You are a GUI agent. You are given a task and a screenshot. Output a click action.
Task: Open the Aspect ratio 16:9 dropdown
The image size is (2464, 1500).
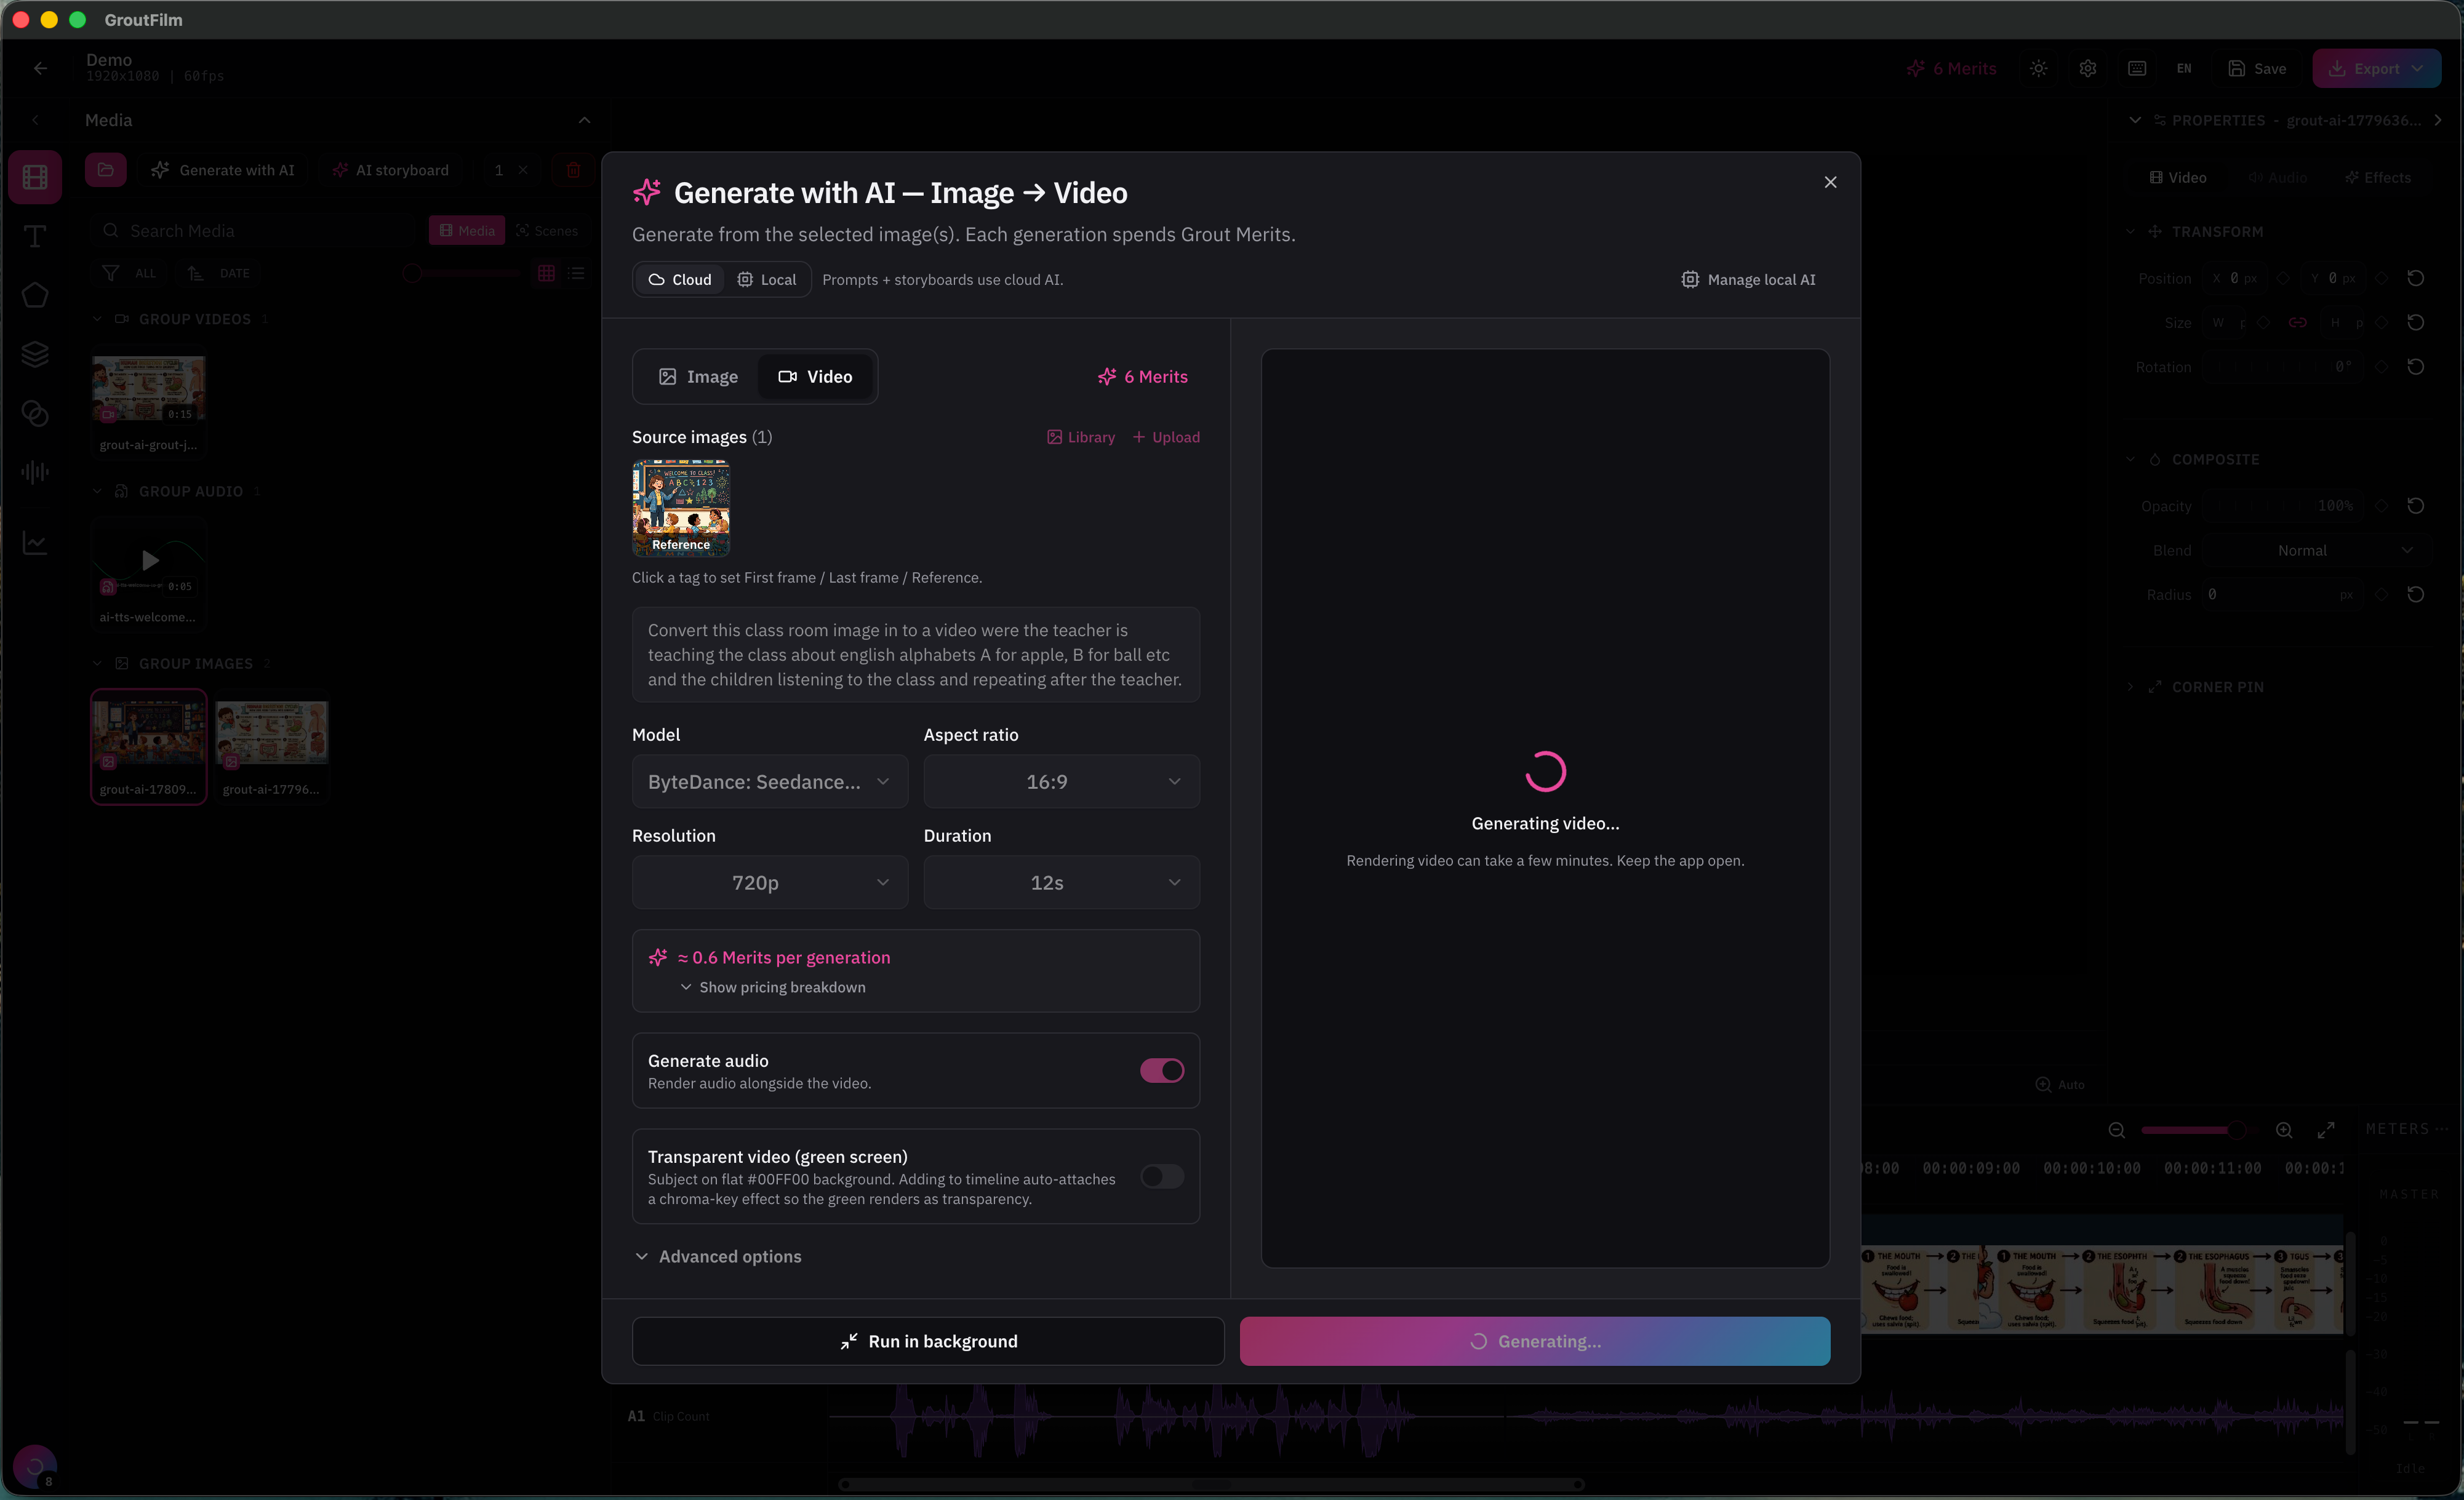(1061, 782)
